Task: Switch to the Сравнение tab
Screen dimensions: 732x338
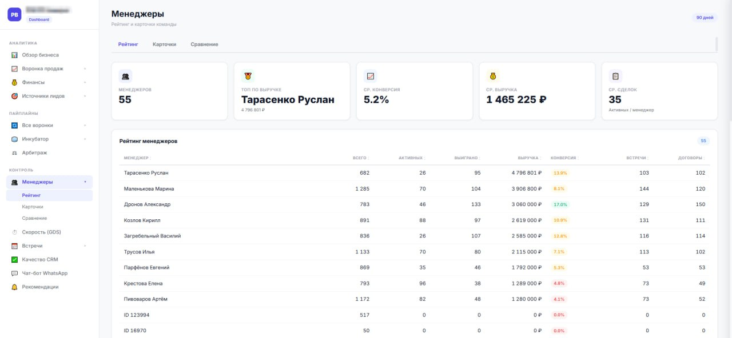Action: point(204,44)
